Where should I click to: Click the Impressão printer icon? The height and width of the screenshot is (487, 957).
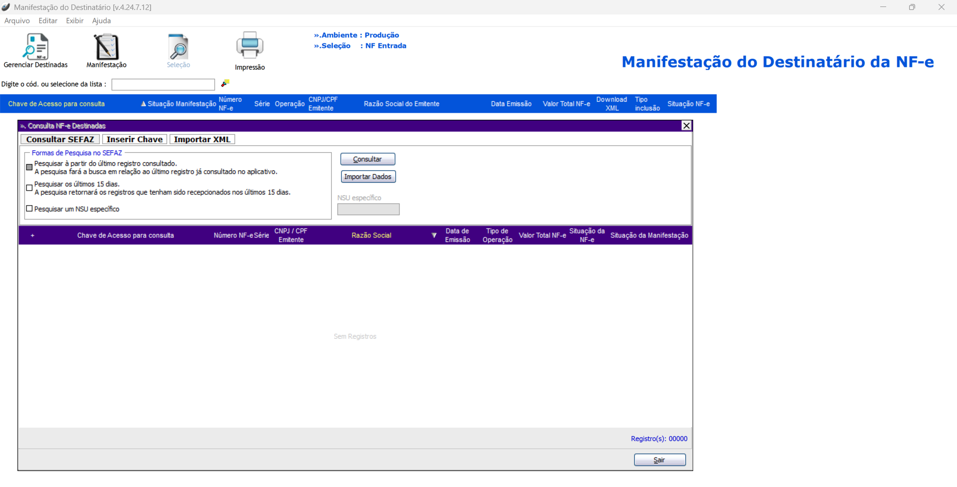(249, 46)
